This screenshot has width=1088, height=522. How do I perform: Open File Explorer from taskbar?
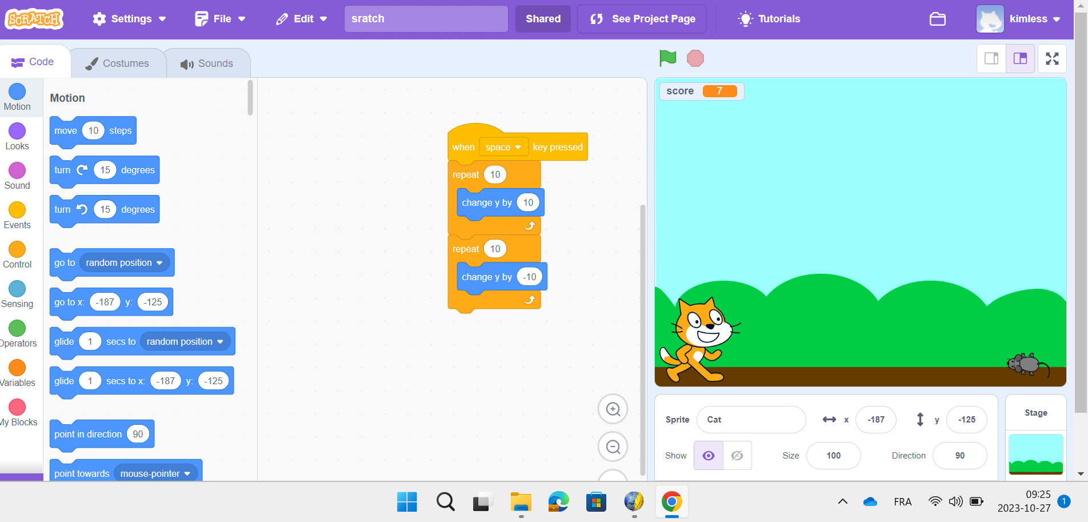(x=521, y=502)
